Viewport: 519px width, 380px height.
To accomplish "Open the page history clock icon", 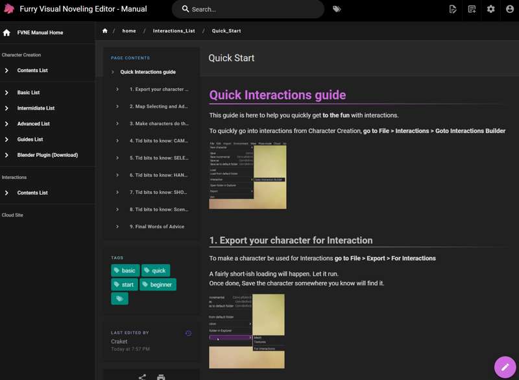I will click(x=188, y=333).
